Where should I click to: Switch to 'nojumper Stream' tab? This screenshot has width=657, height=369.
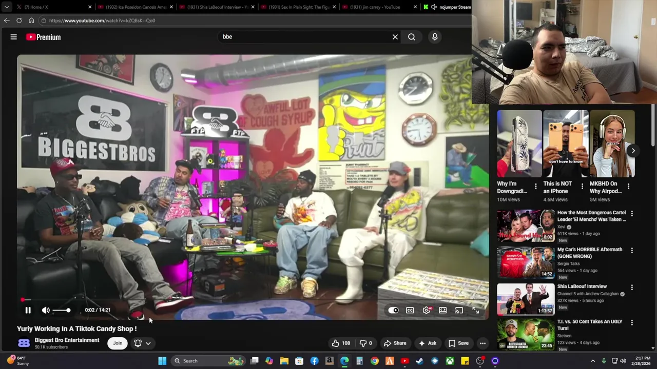click(446, 7)
